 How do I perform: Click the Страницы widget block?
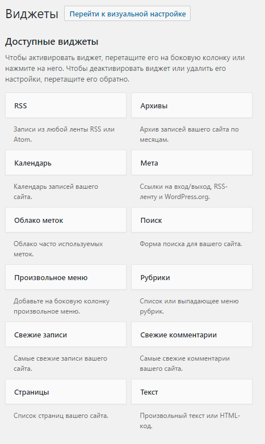click(x=66, y=392)
